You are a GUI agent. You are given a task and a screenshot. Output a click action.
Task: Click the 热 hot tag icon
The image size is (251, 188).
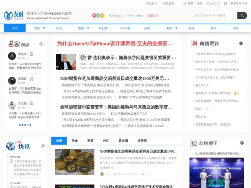point(83,58)
